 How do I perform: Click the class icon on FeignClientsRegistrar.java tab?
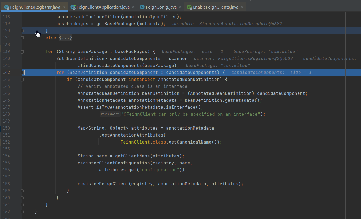click(x=6, y=7)
